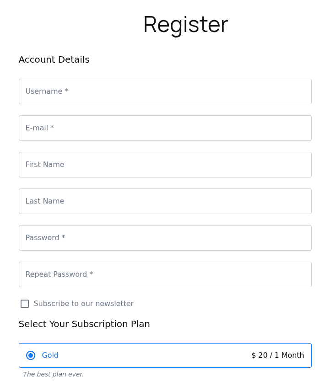Click the Gold plan row
The height and width of the screenshot is (387, 336).
165,355
